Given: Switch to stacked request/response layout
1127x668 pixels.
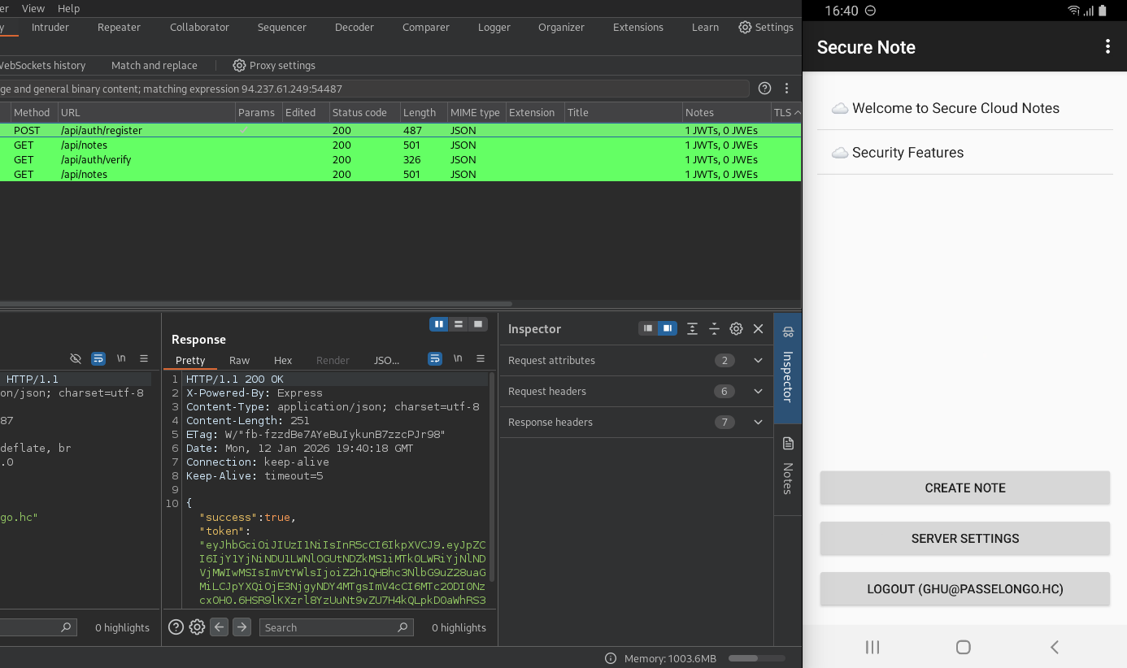Looking at the screenshot, I should coord(459,324).
